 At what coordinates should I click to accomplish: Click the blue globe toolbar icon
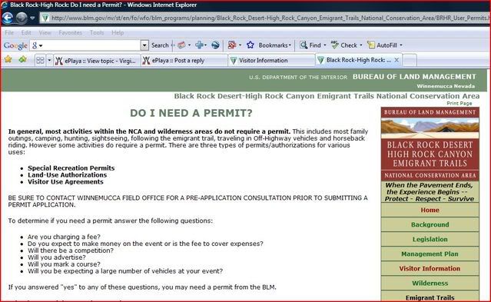215,45
